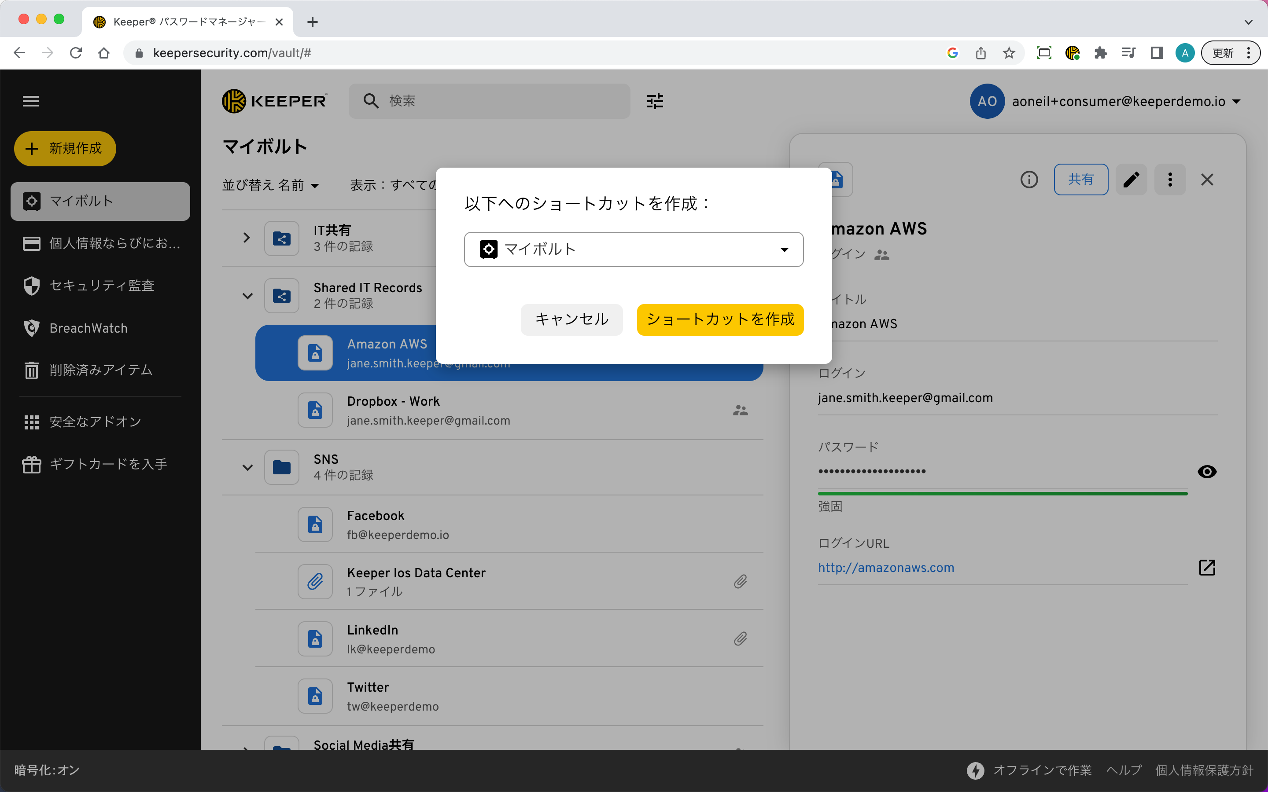The image size is (1268, 792).
Task: Open the 並び替え 名前 sort dropdown
Action: 270,185
